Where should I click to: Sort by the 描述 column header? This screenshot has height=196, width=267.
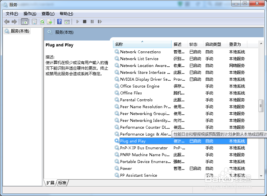(x=179, y=44)
